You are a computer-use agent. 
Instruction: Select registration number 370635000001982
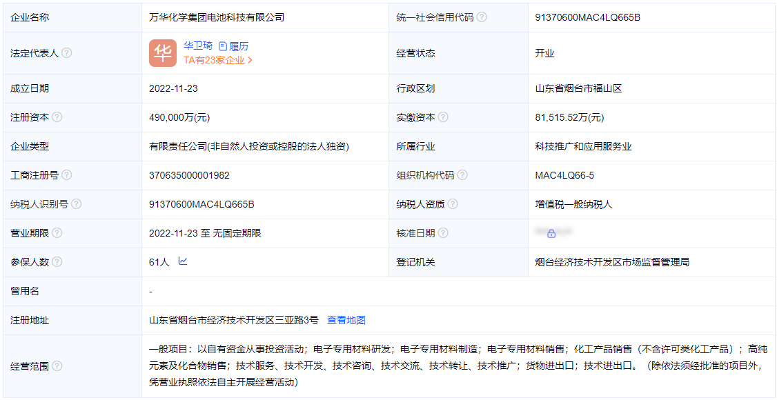pos(189,174)
